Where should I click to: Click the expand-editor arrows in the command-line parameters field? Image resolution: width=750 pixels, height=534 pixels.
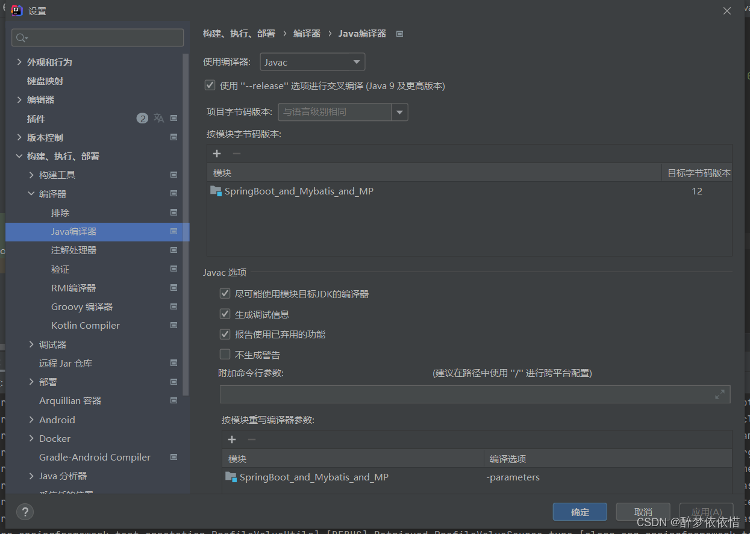pyautogui.click(x=719, y=394)
